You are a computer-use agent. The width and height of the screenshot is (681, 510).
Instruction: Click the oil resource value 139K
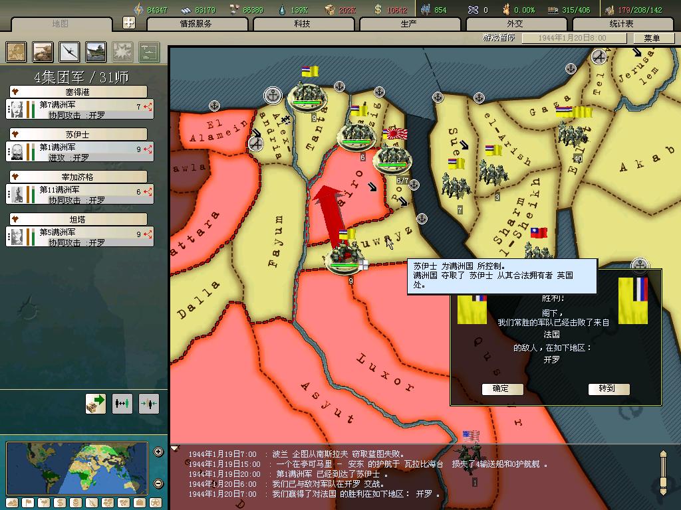coord(299,9)
